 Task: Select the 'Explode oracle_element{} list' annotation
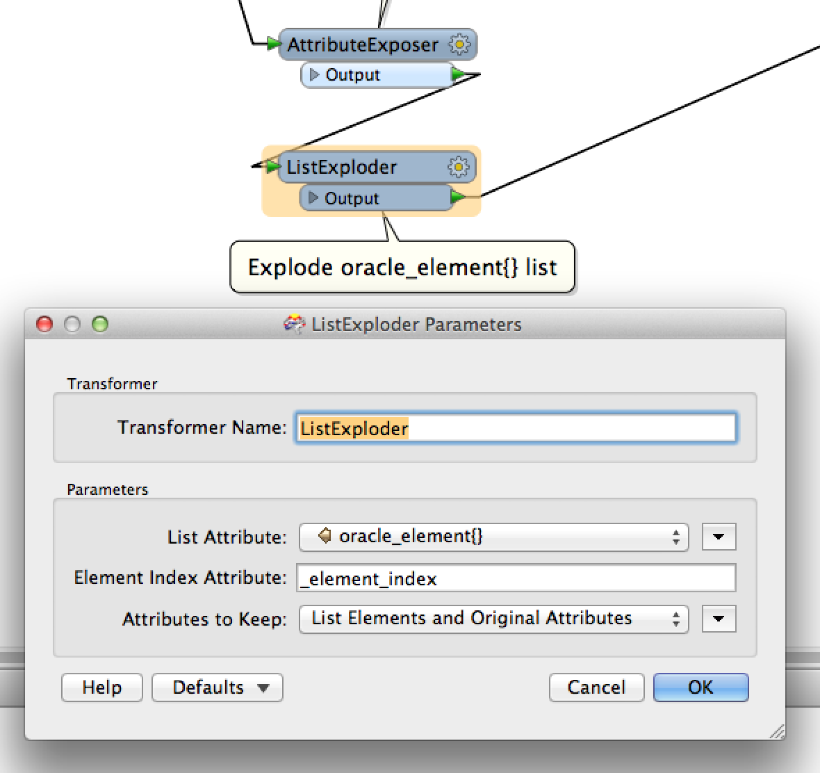pos(402,267)
